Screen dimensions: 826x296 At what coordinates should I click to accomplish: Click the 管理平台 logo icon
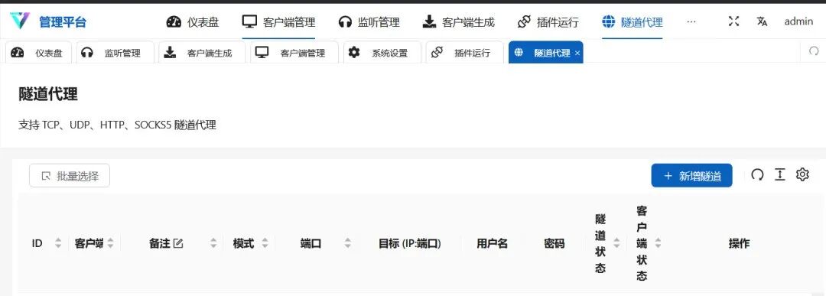[x=20, y=21]
